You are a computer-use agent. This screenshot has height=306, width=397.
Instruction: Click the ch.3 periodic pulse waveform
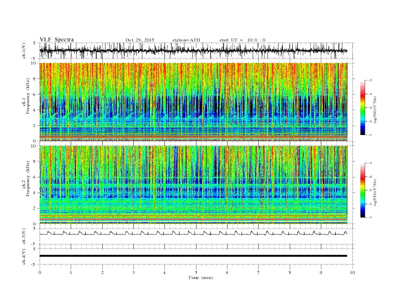[x=193, y=233]
